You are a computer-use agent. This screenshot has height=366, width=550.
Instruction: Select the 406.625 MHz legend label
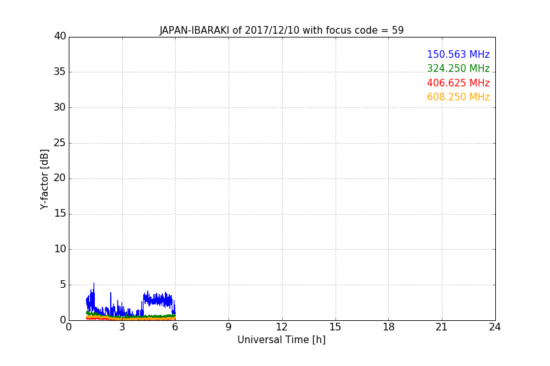pyautogui.click(x=458, y=83)
